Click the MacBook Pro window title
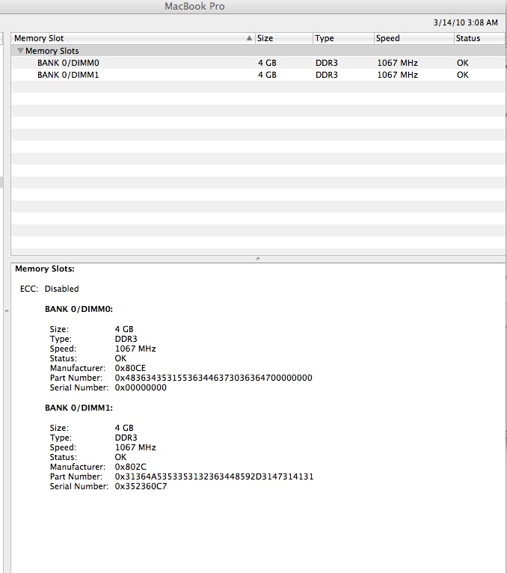This screenshot has height=573, width=507. coord(194,6)
